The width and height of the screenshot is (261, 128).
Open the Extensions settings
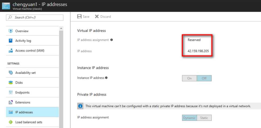click(x=32, y=102)
